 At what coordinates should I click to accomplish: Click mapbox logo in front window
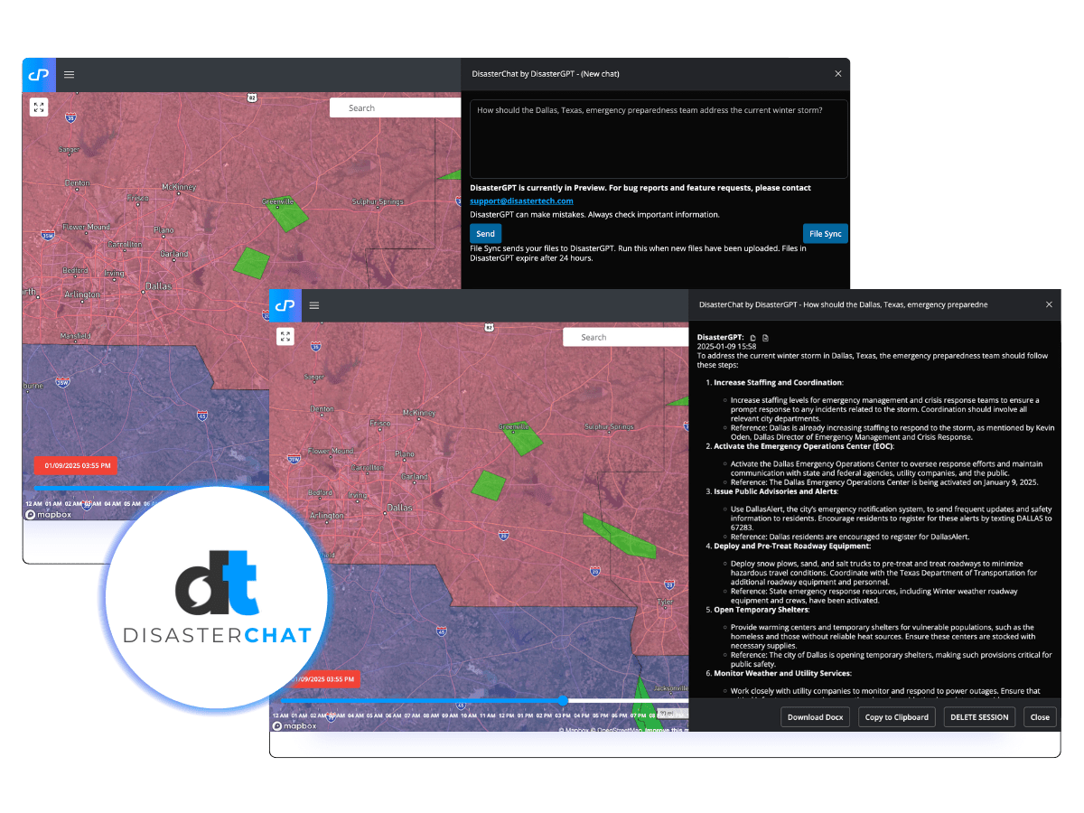point(294,725)
